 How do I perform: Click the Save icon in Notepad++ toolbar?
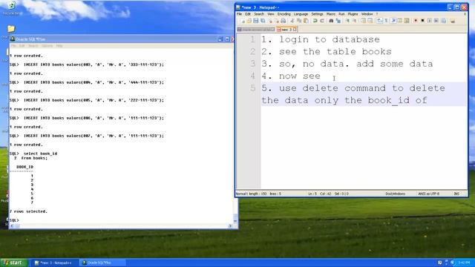(x=255, y=21)
